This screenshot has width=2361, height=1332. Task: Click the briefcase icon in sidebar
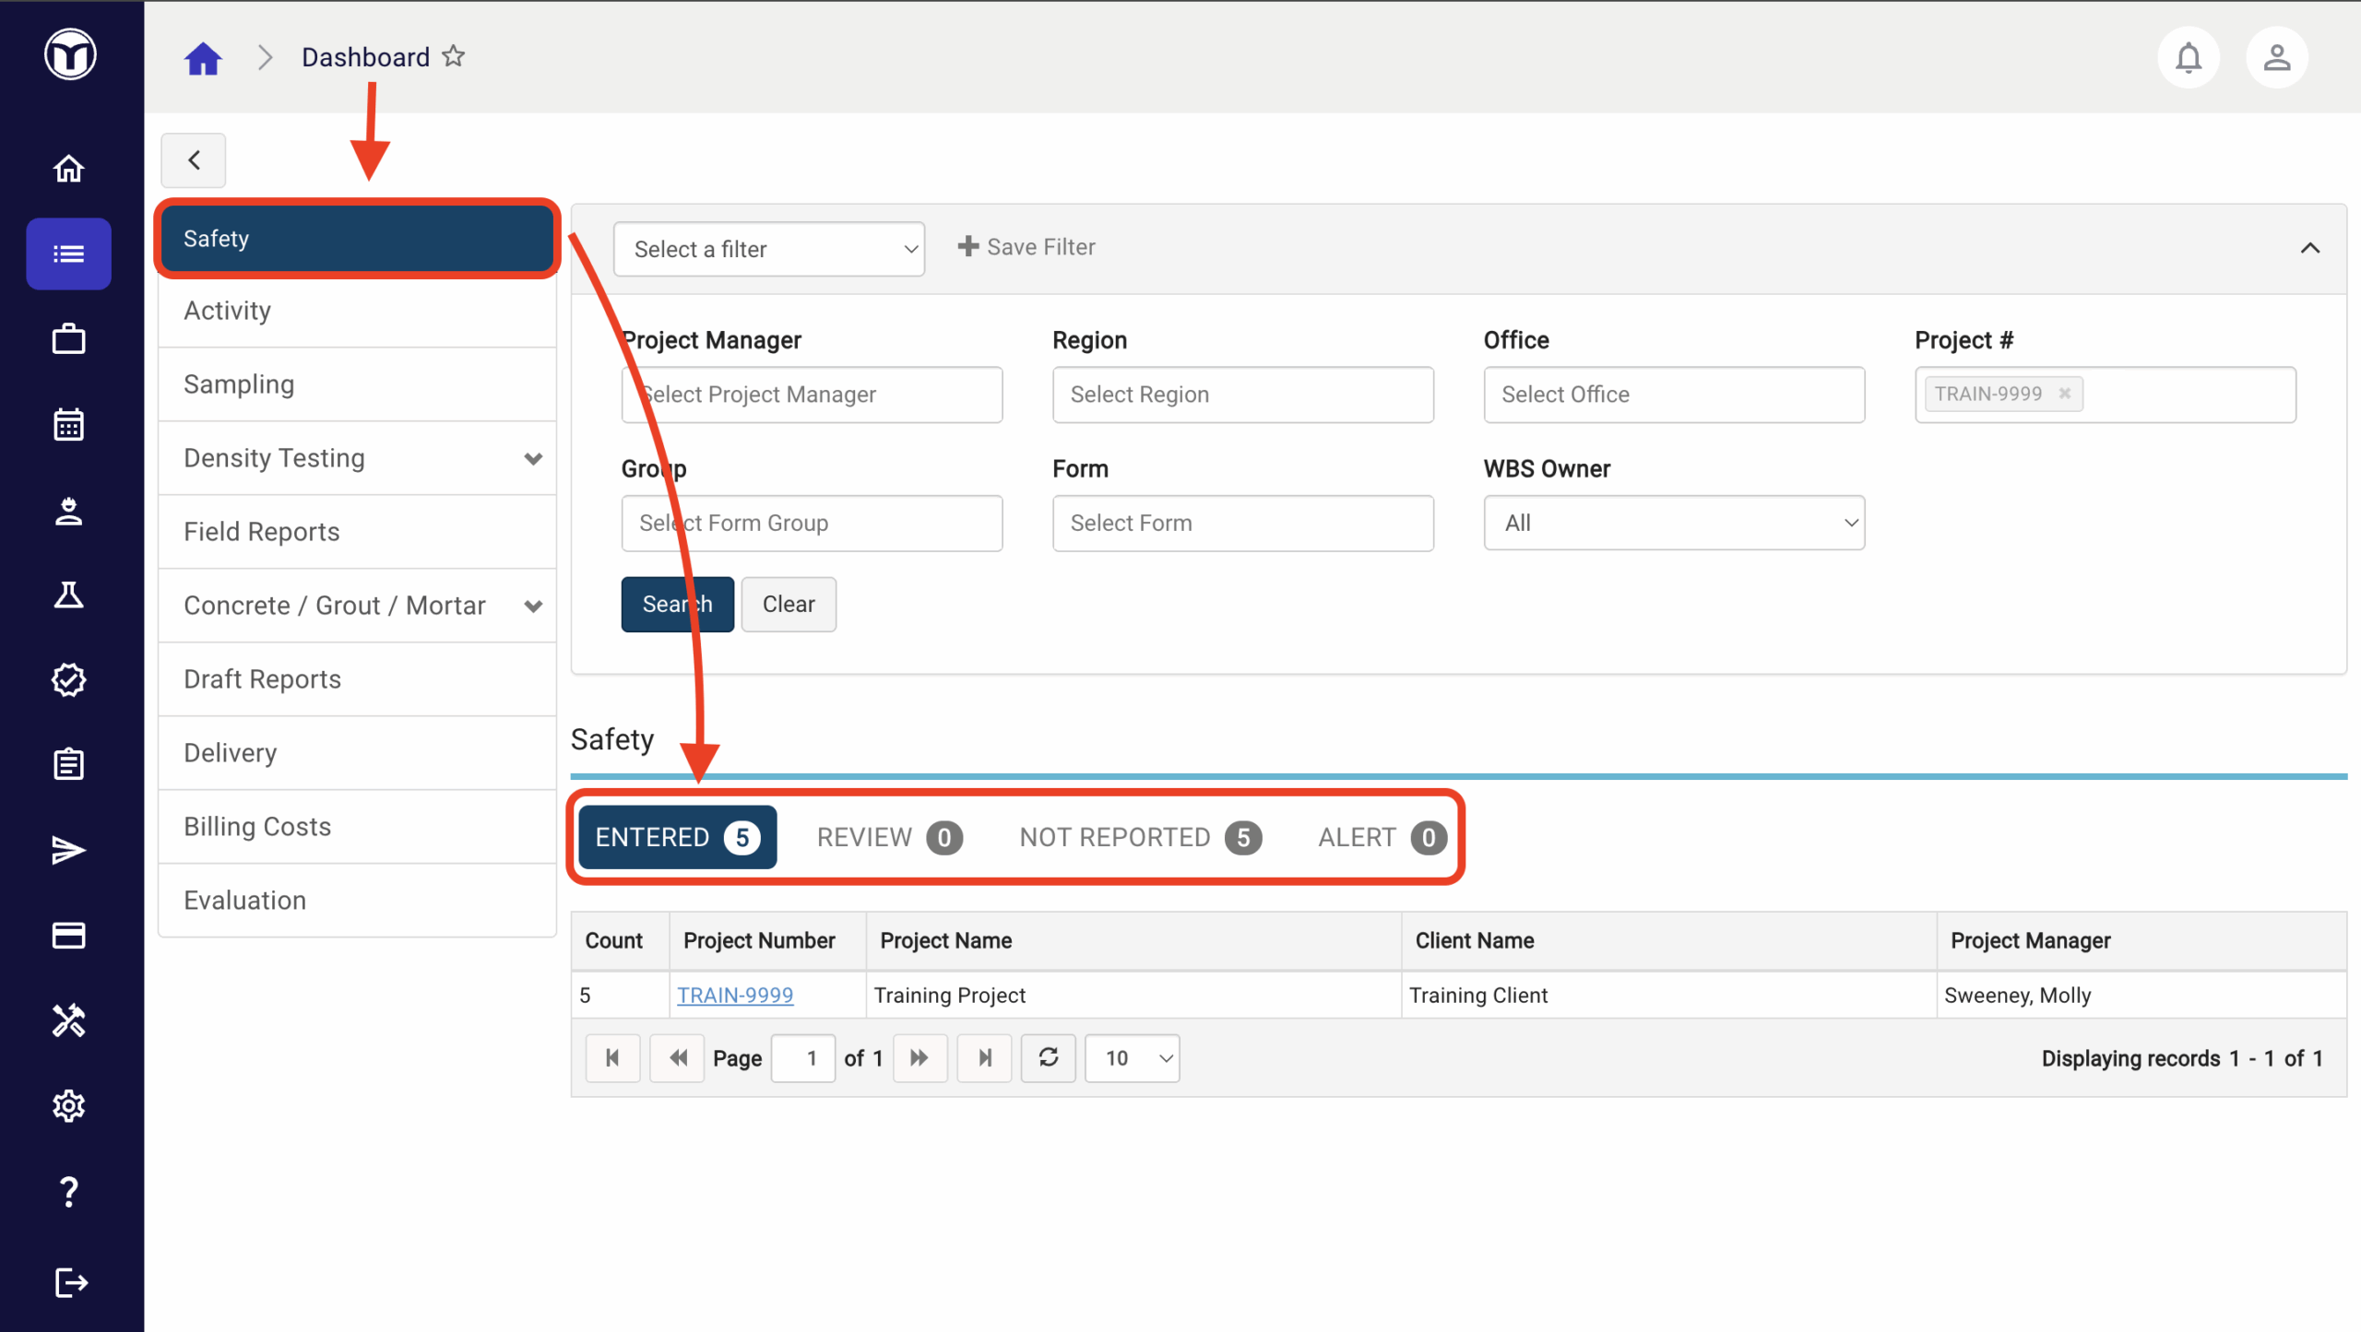click(x=68, y=339)
